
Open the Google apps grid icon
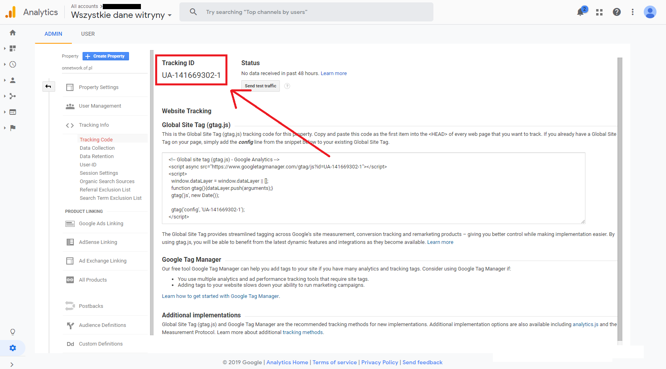(599, 12)
